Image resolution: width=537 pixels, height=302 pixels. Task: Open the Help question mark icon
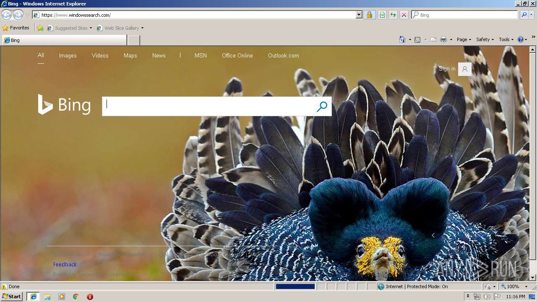coord(521,39)
